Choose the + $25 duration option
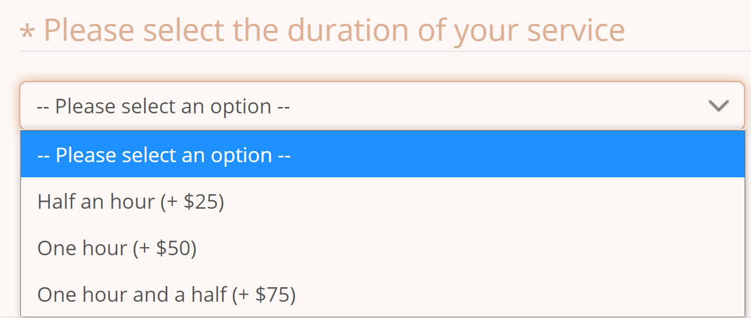This screenshot has height=318, width=751. tap(383, 202)
